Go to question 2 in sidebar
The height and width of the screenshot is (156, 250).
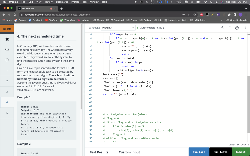coord(7,81)
